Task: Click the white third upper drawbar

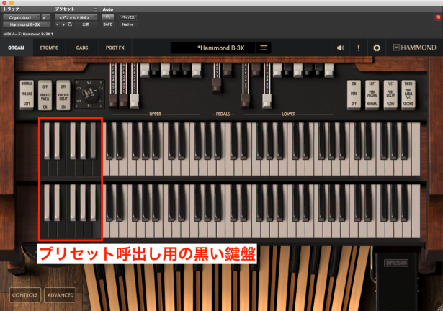Action: coord(134,101)
